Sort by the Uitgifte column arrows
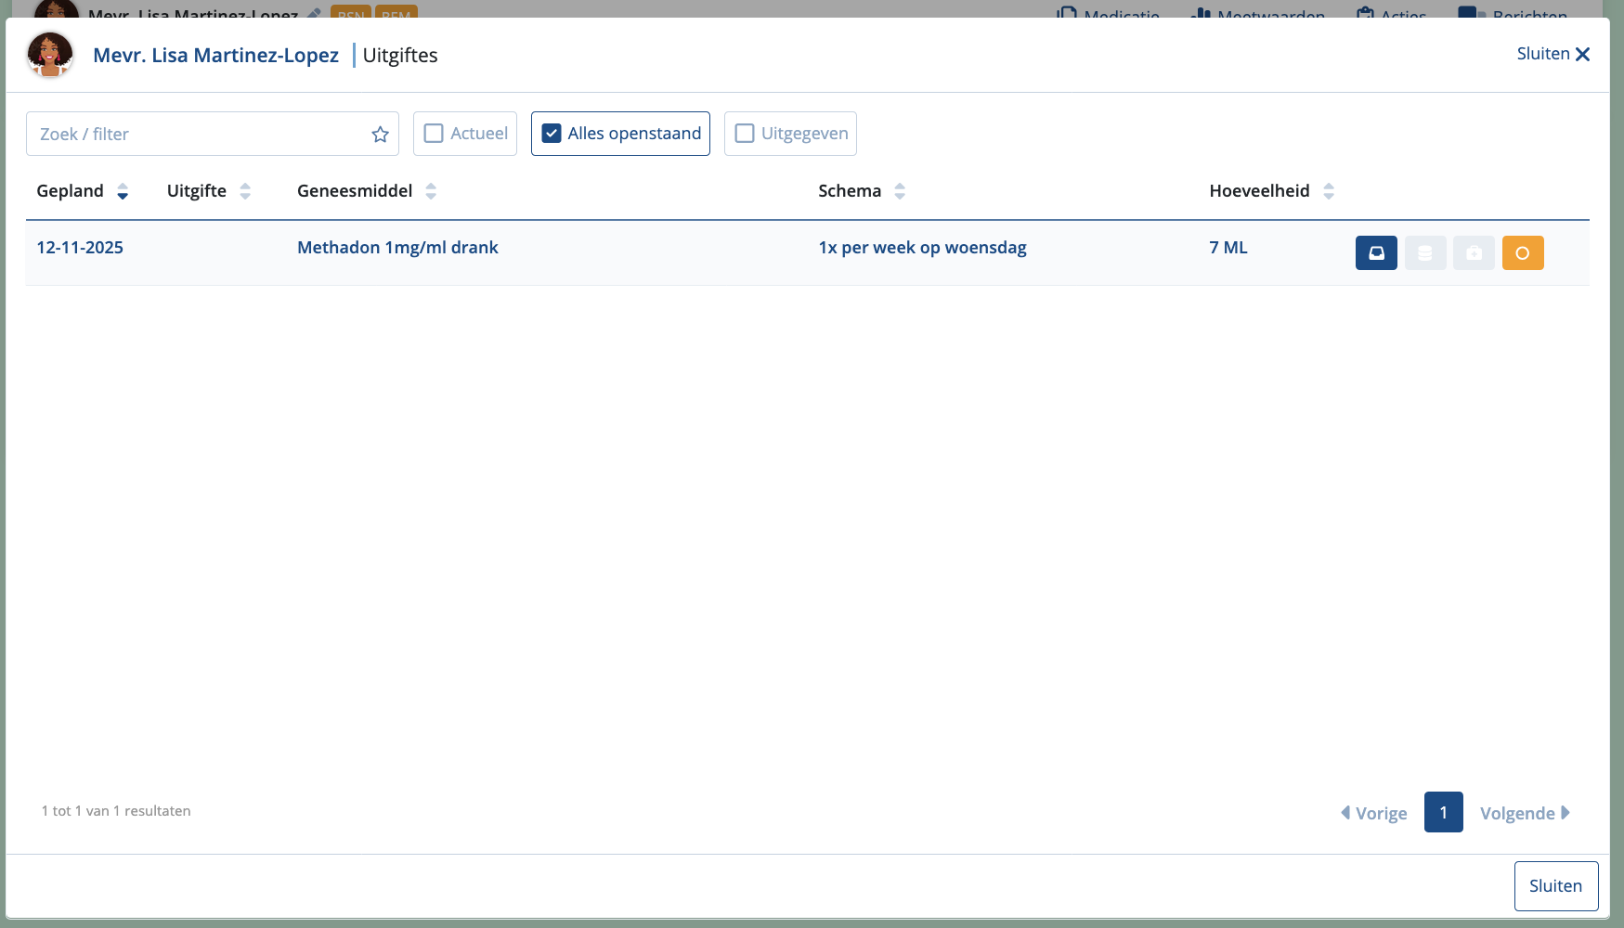 (245, 191)
